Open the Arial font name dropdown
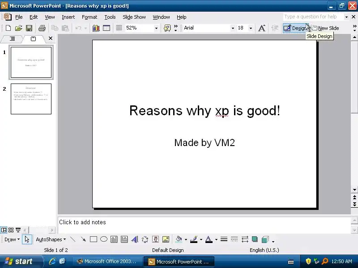The image size is (358, 268). click(233, 28)
